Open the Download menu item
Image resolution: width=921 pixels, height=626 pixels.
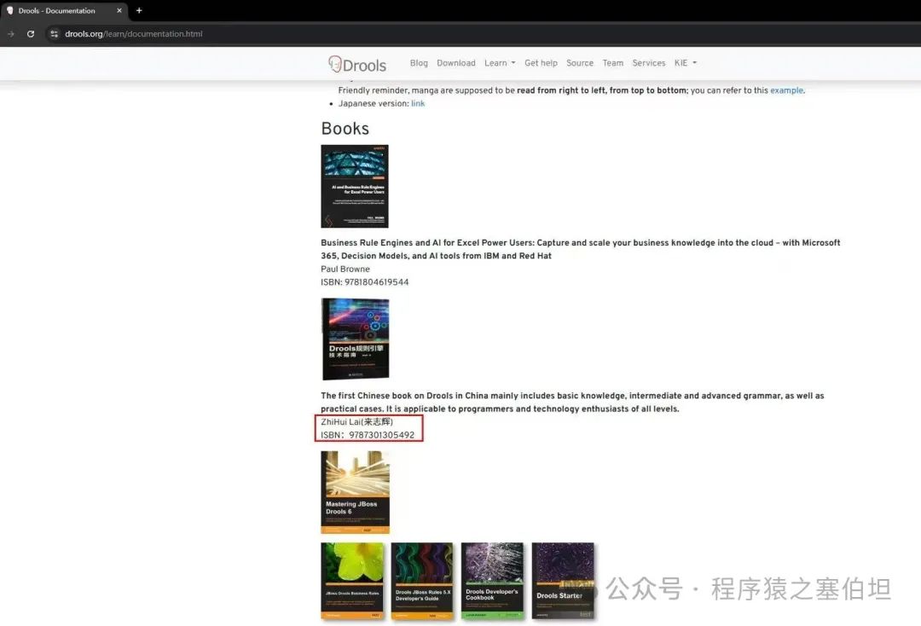[x=455, y=63]
